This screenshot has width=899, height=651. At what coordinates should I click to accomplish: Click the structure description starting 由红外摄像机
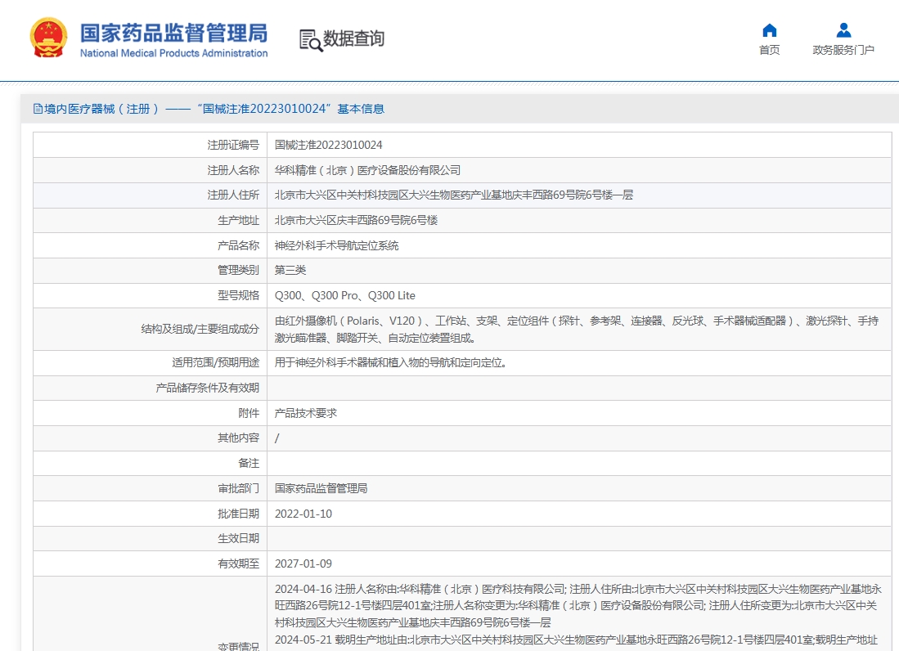(577, 330)
